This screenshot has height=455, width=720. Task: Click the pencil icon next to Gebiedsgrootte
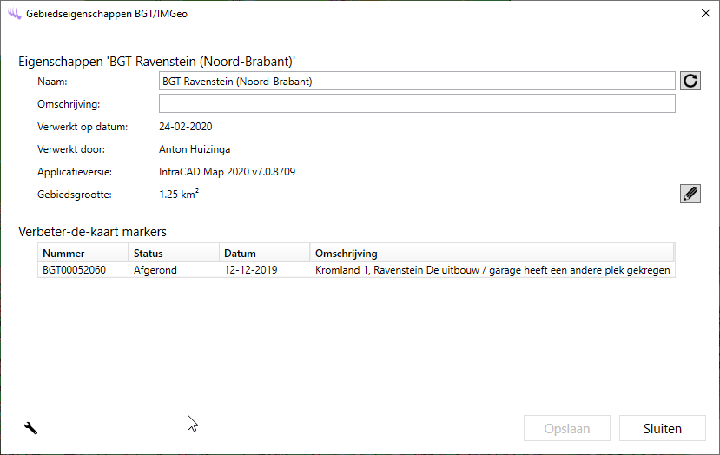point(690,194)
